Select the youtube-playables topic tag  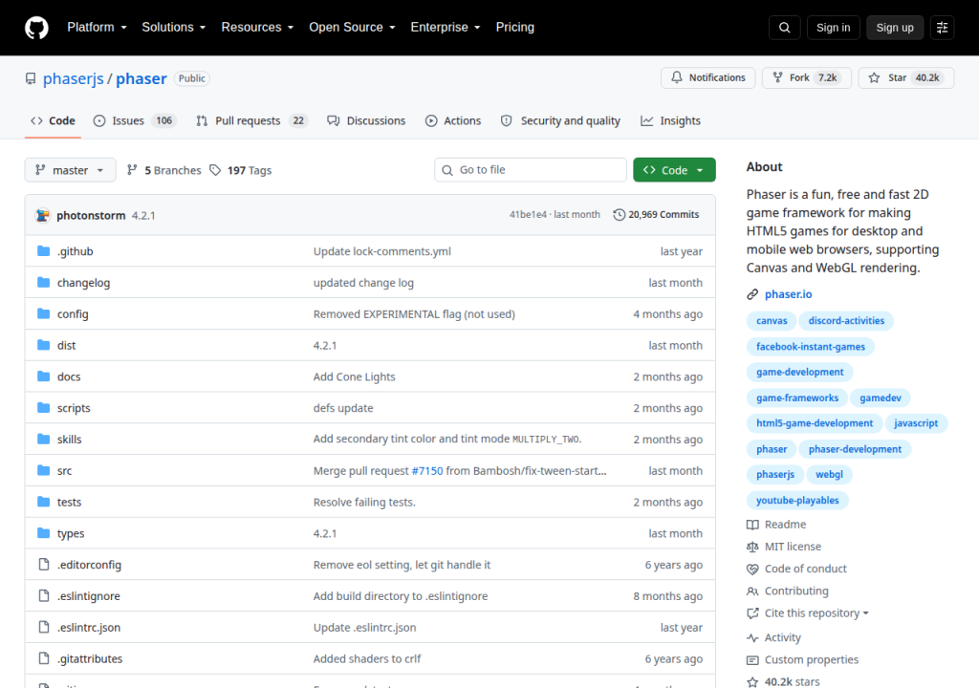[797, 500]
